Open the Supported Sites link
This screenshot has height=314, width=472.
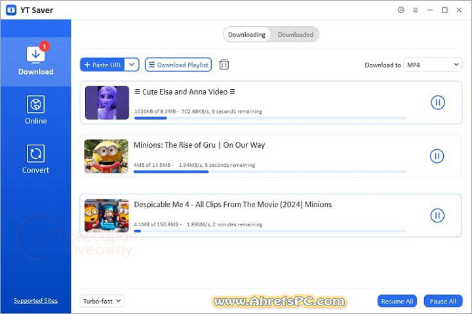click(35, 300)
